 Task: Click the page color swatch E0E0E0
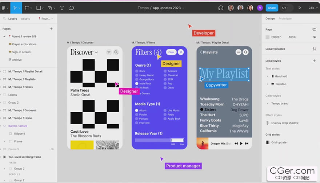pyautogui.click(x=267, y=37)
